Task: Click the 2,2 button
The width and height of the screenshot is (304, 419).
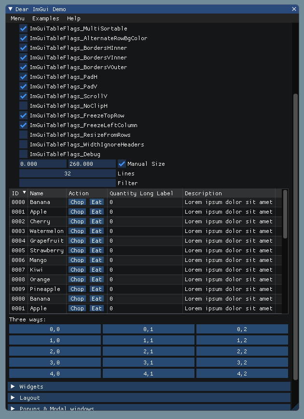Action: (x=242, y=351)
